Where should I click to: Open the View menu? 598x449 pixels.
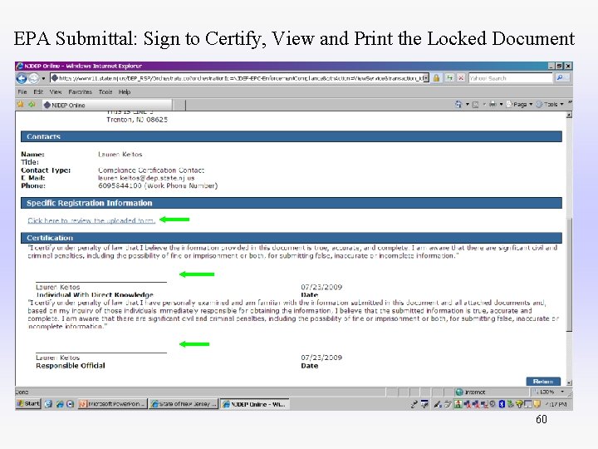[56, 92]
